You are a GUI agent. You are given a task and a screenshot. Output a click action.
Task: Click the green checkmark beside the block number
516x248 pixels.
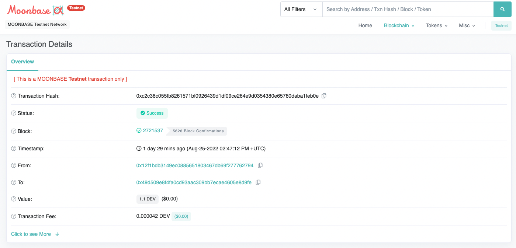click(x=139, y=130)
